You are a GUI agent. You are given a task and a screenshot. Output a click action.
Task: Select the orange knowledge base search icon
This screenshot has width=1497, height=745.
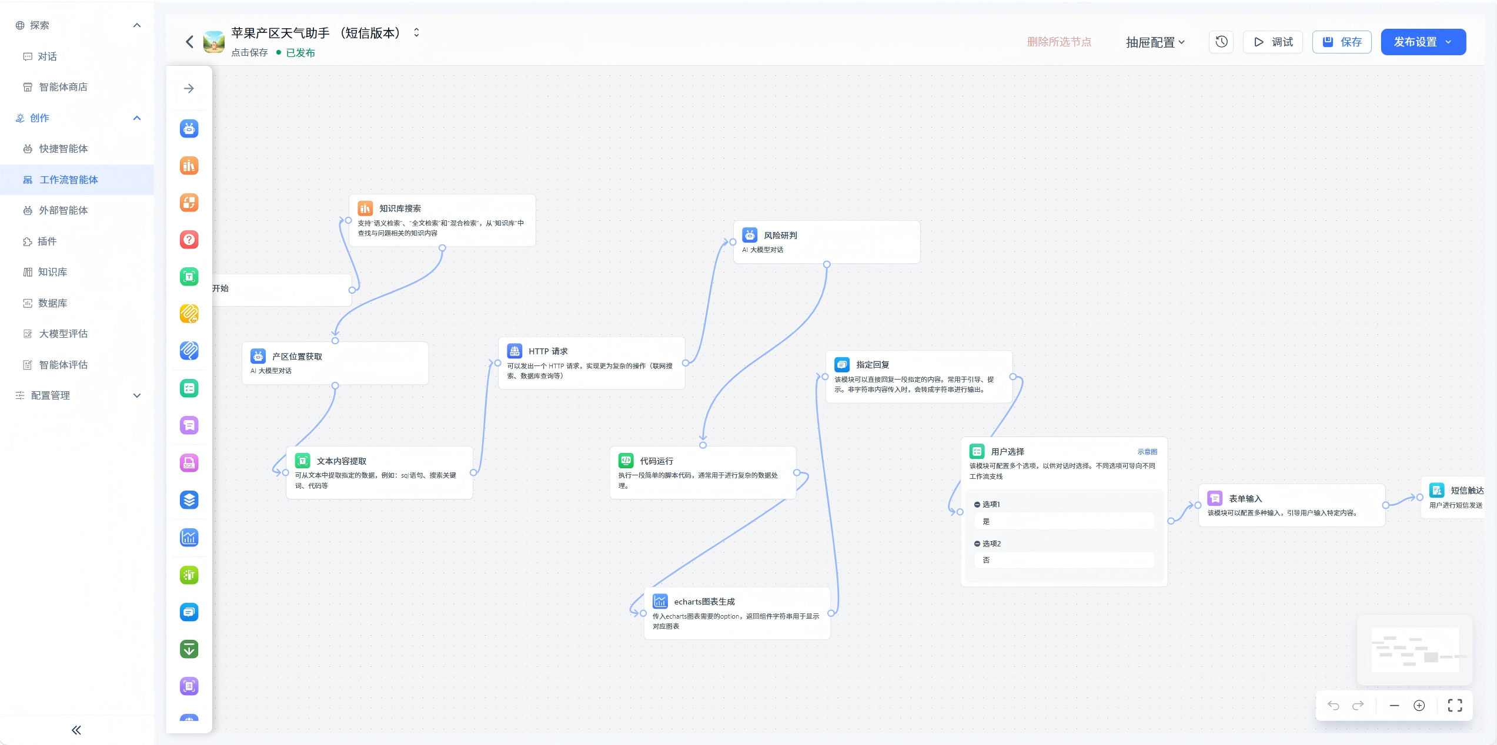pyautogui.click(x=189, y=166)
